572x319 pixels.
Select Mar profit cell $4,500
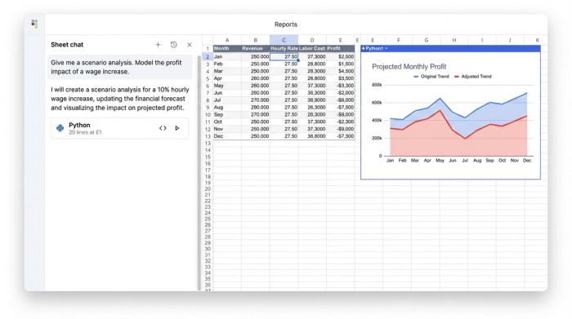341,71
